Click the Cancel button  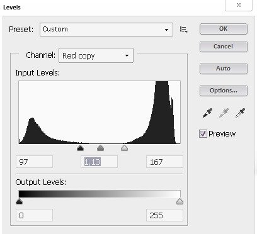(224, 47)
